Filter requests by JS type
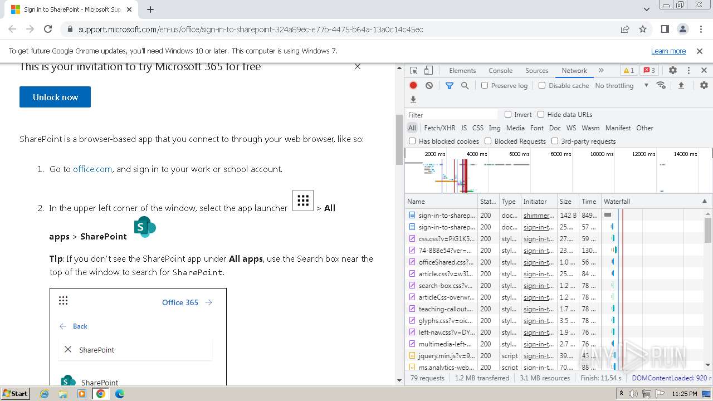Image resolution: width=713 pixels, height=401 pixels. tap(463, 128)
